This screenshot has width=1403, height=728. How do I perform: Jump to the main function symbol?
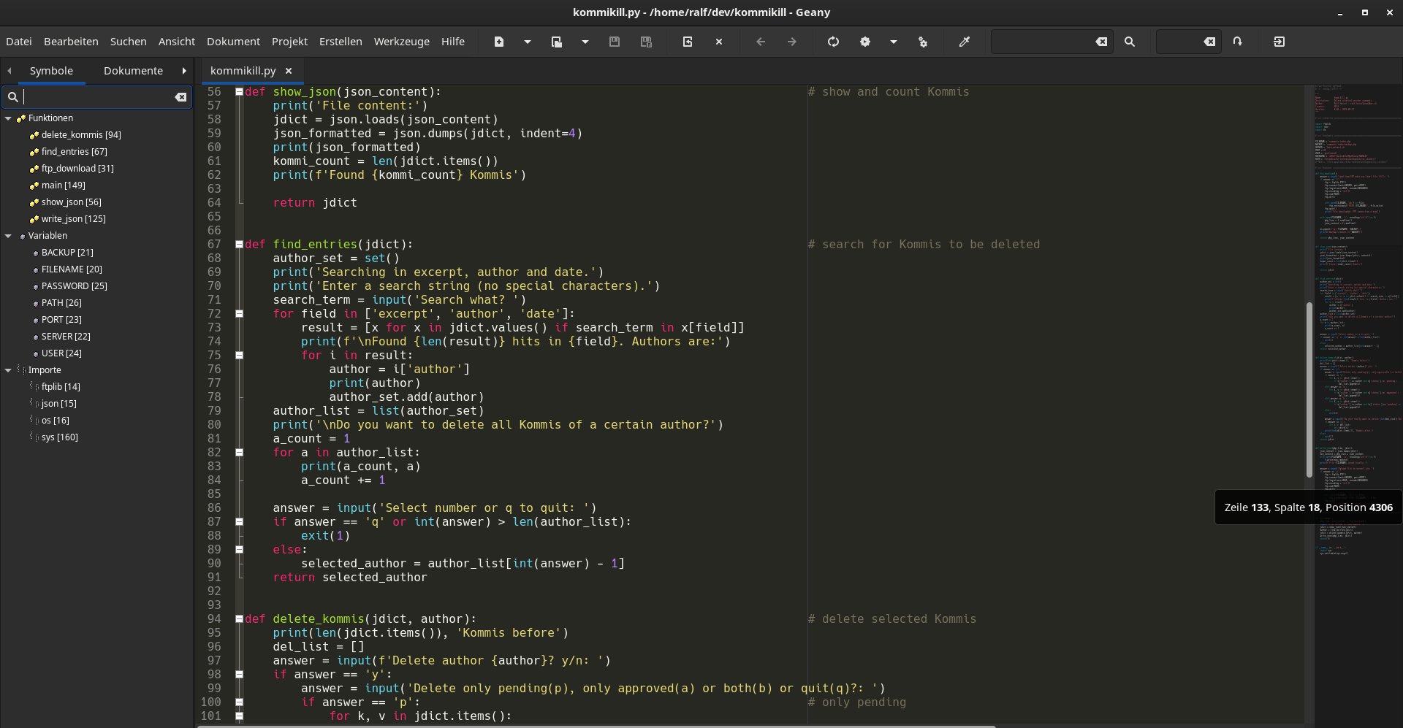pyautogui.click(x=63, y=185)
